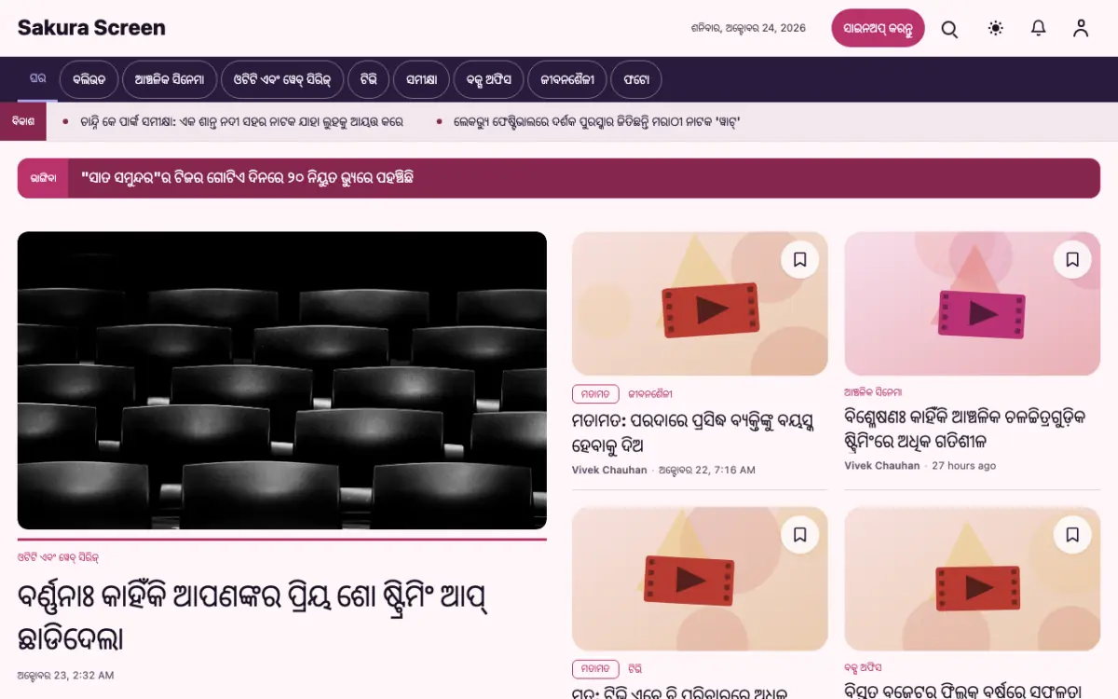1118x699 pixels.
Task: Click ମତାମତ badge next to ଟିଭି
Action: click(x=595, y=668)
